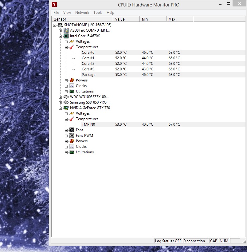Image resolution: width=247 pixels, height=252 pixels.
Task: Click the ASUSTeK motherboard icon
Action: 66,30
